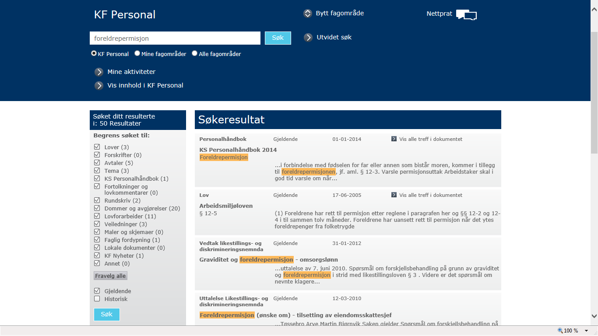The width and height of the screenshot is (598, 336).
Task: Open KS Personalhåndbok 2014 result
Action: [238, 150]
